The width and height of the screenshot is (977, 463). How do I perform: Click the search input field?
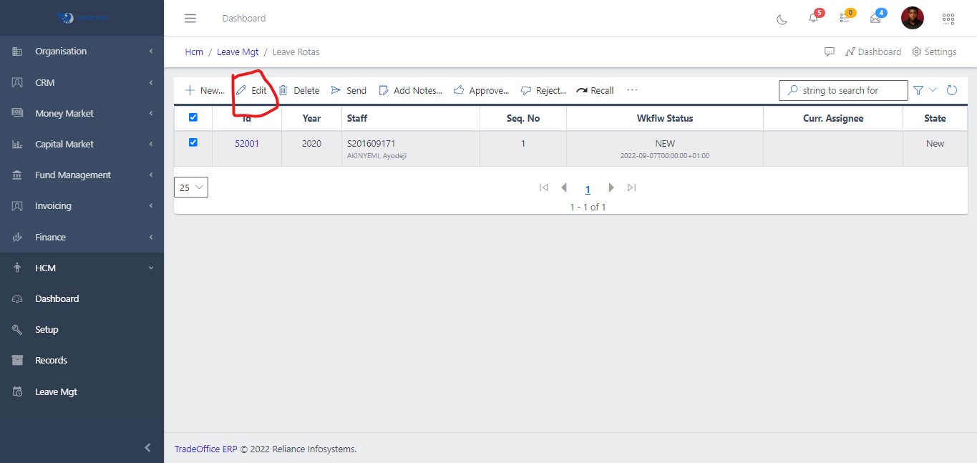[x=848, y=90]
